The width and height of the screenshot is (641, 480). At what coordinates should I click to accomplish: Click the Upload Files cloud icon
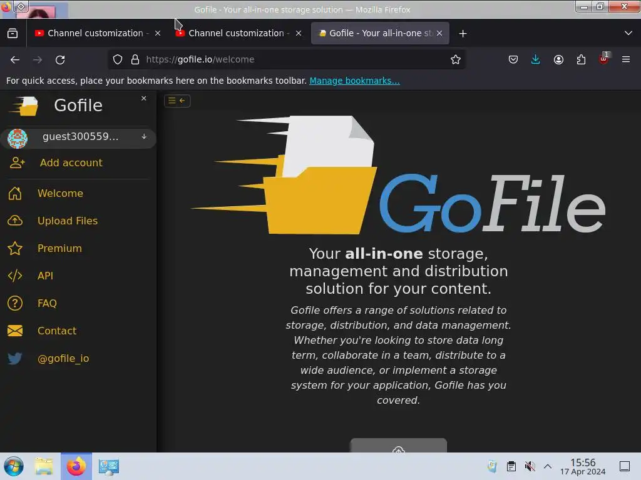[x=15, y=221]
